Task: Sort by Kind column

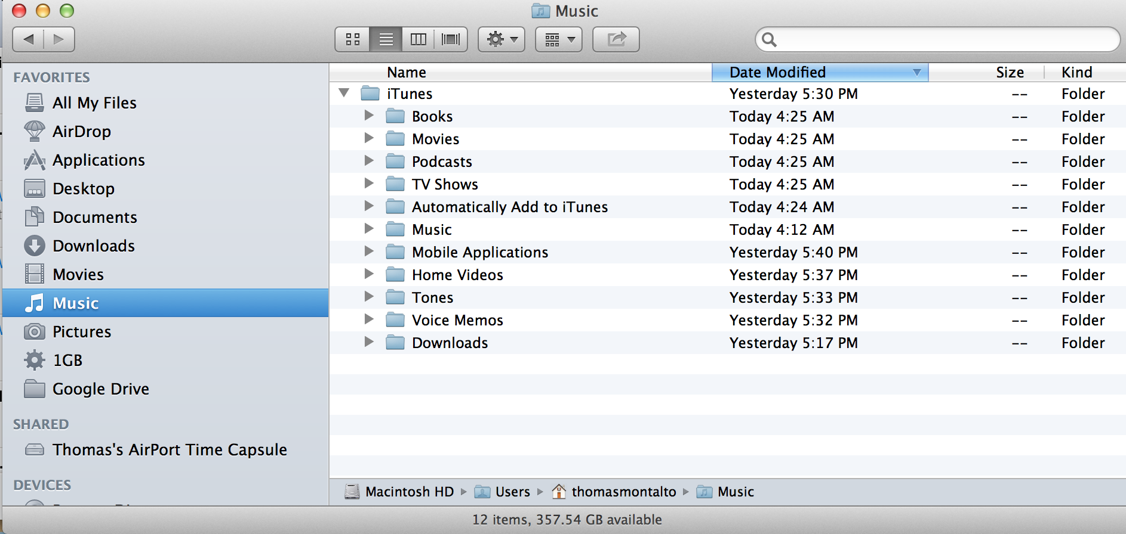Action: coord(1085,72)
